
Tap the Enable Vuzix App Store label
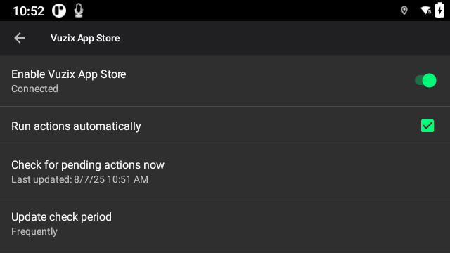coord(69,74)
